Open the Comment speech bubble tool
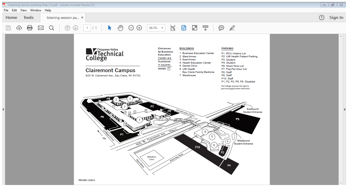This screenshot has width=348, height=187. pyautogui.click(x=221, y=28)
